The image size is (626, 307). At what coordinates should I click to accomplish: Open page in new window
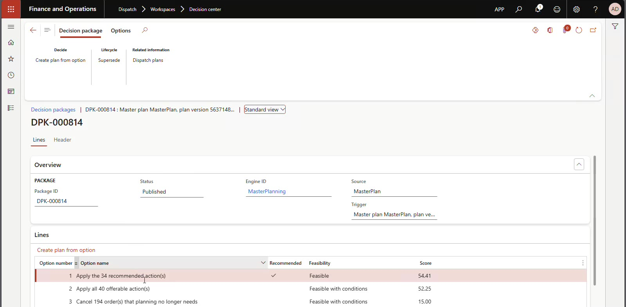tap(593, 30)
